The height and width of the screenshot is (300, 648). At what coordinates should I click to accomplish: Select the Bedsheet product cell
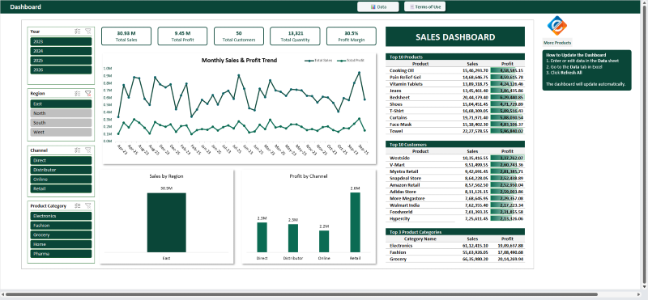click(x=420, y=97)
